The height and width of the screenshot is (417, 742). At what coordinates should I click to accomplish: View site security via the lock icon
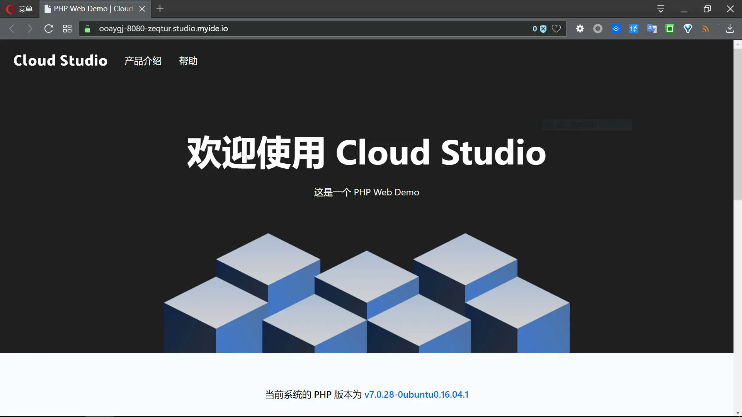(x=87, y=29)
